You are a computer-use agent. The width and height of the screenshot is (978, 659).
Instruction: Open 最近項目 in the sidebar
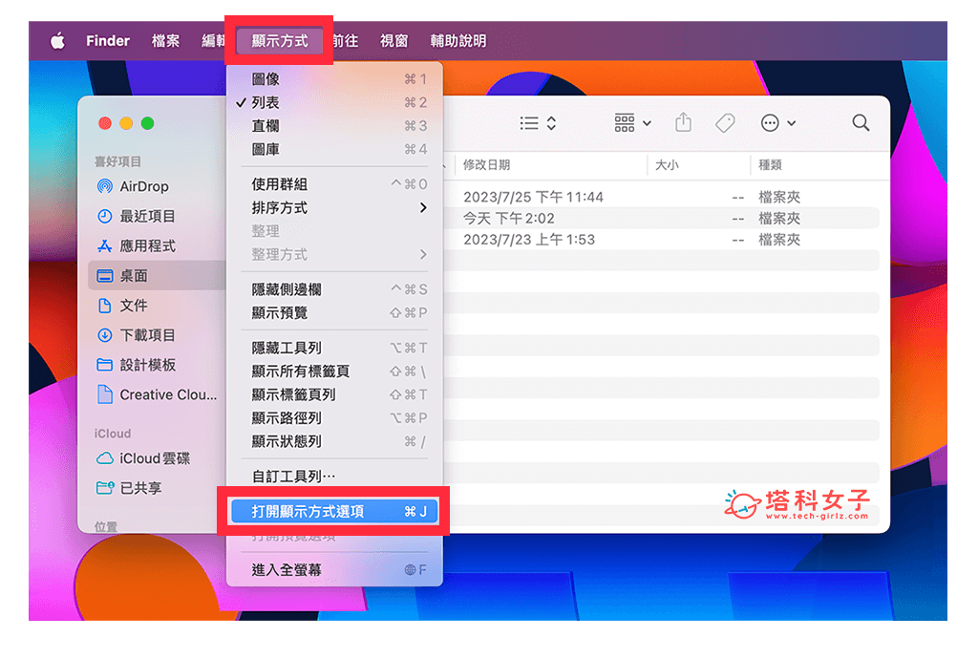pyautogui.click(x=147, y=216)
